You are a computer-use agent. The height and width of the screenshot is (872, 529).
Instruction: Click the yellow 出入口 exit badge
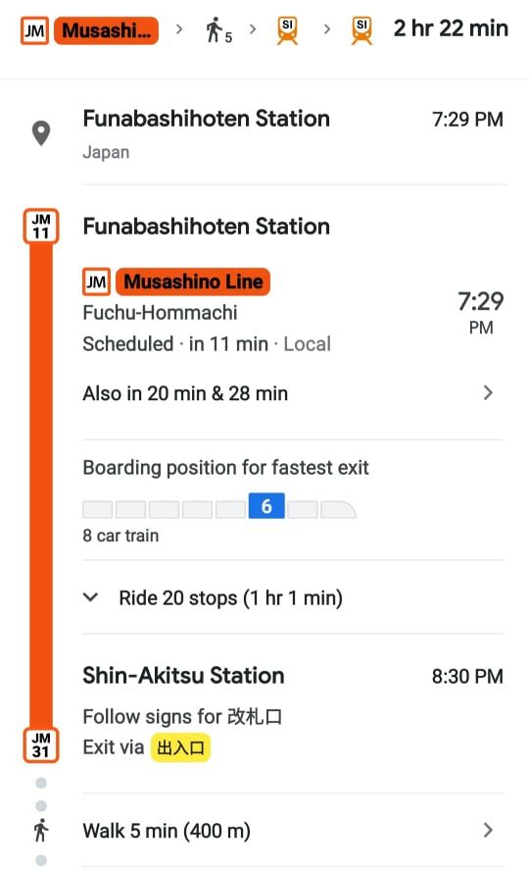coord(180,746)
